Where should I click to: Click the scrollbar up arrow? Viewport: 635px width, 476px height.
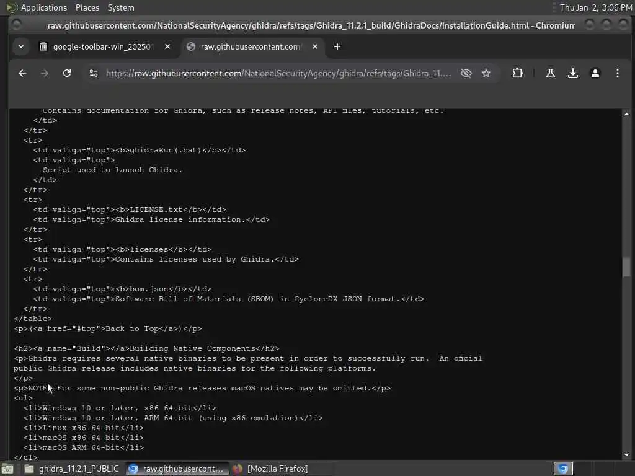click(626, 114)
